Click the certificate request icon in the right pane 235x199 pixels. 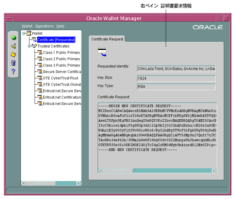click(102, 52)
